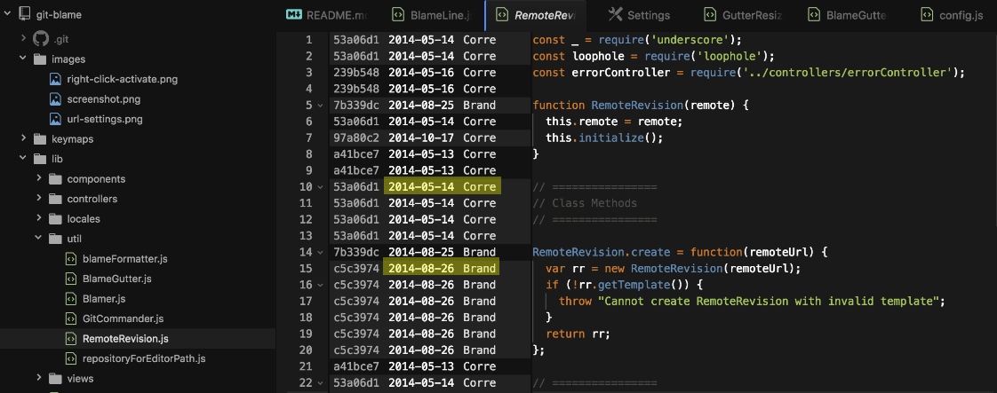Viewport: 997px width, 393px height.
Task: Fold code at line 5 gutter arrow
Action: coord(319,105)
